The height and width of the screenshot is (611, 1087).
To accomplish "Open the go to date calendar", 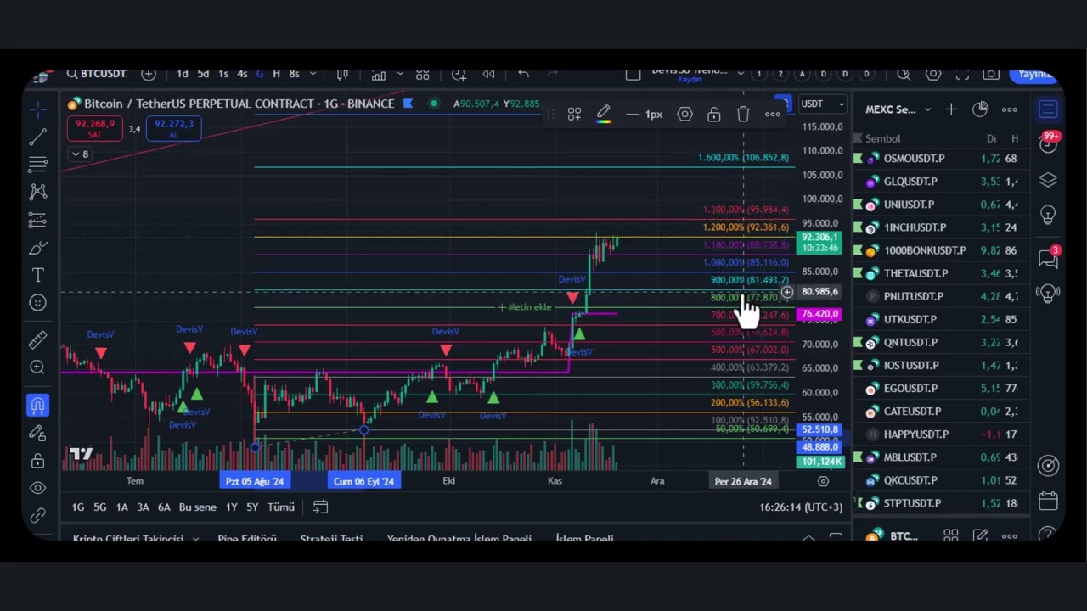I will 320,507.
